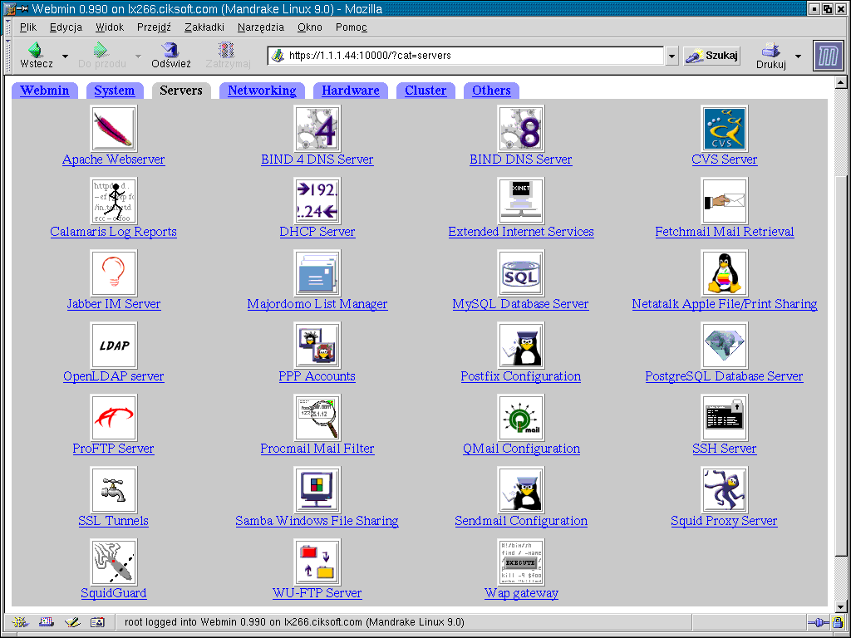Click the SSL Tunnels faucet icon

113,489
